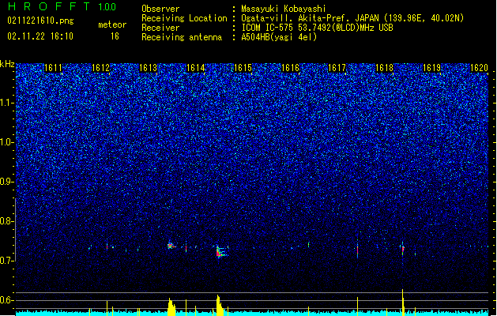
Task: Click the 'Observer' field label
Action: [x=160, y=9]
